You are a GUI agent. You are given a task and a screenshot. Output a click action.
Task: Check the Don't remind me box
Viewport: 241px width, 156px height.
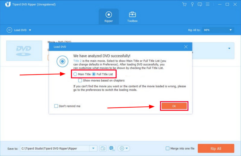click(56, 106)
